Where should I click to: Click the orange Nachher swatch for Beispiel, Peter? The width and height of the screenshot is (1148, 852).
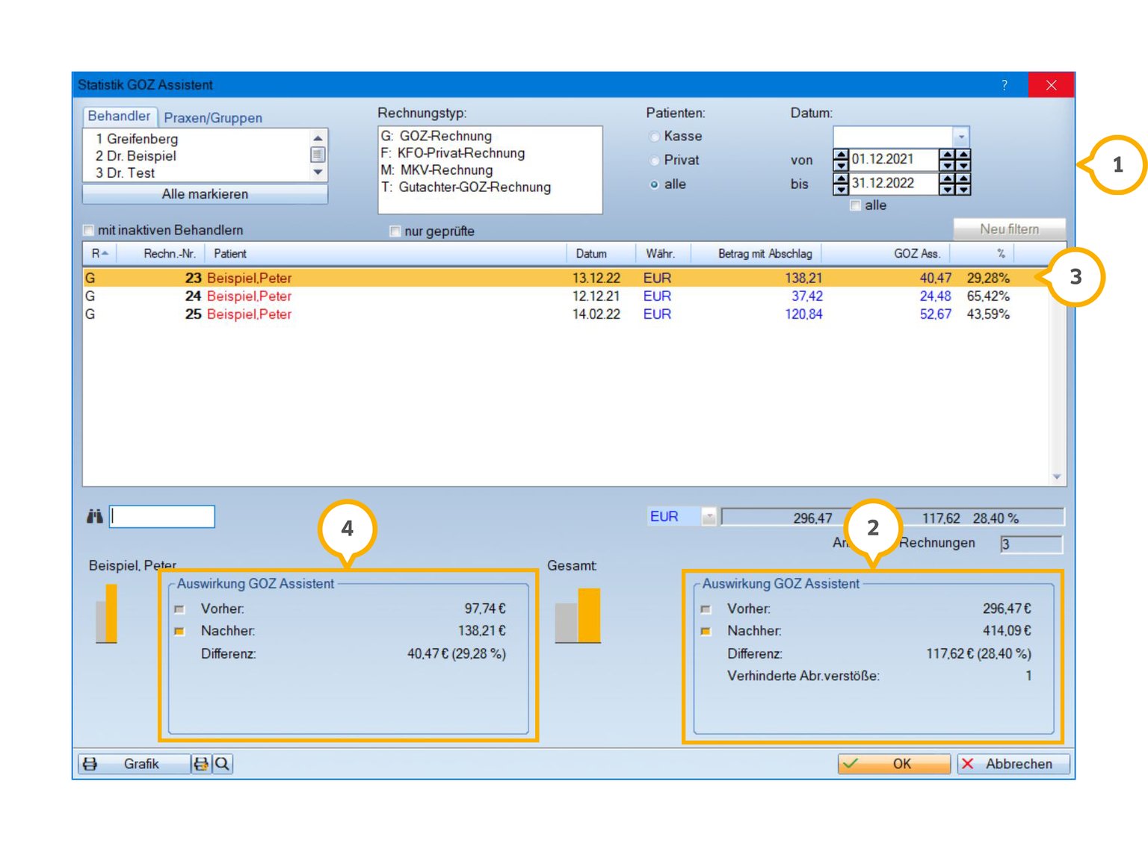click(179, 632)
